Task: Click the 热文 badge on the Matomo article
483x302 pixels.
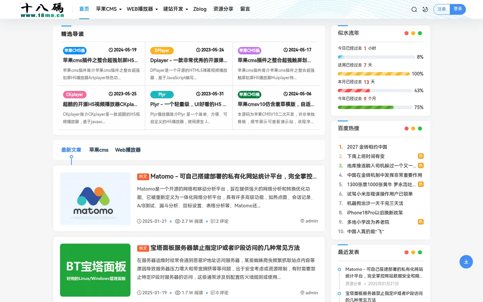Action: 143,177
